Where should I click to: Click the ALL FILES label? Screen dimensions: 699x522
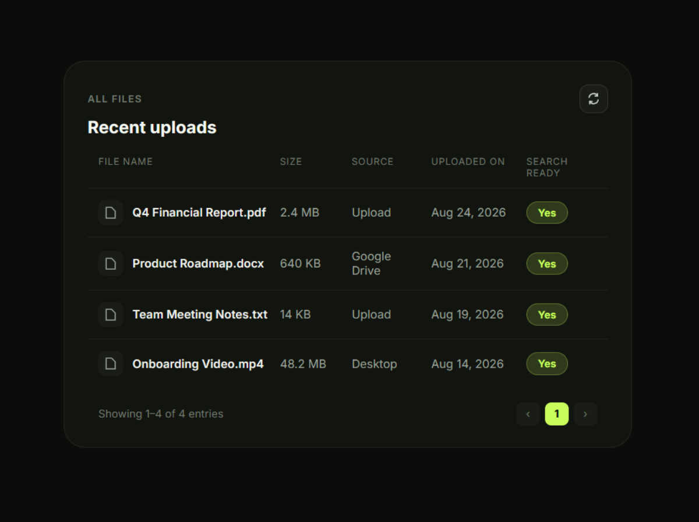[115, 99]
